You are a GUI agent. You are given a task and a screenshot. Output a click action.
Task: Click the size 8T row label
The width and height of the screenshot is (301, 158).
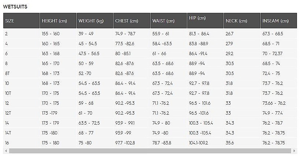(8, 73)
